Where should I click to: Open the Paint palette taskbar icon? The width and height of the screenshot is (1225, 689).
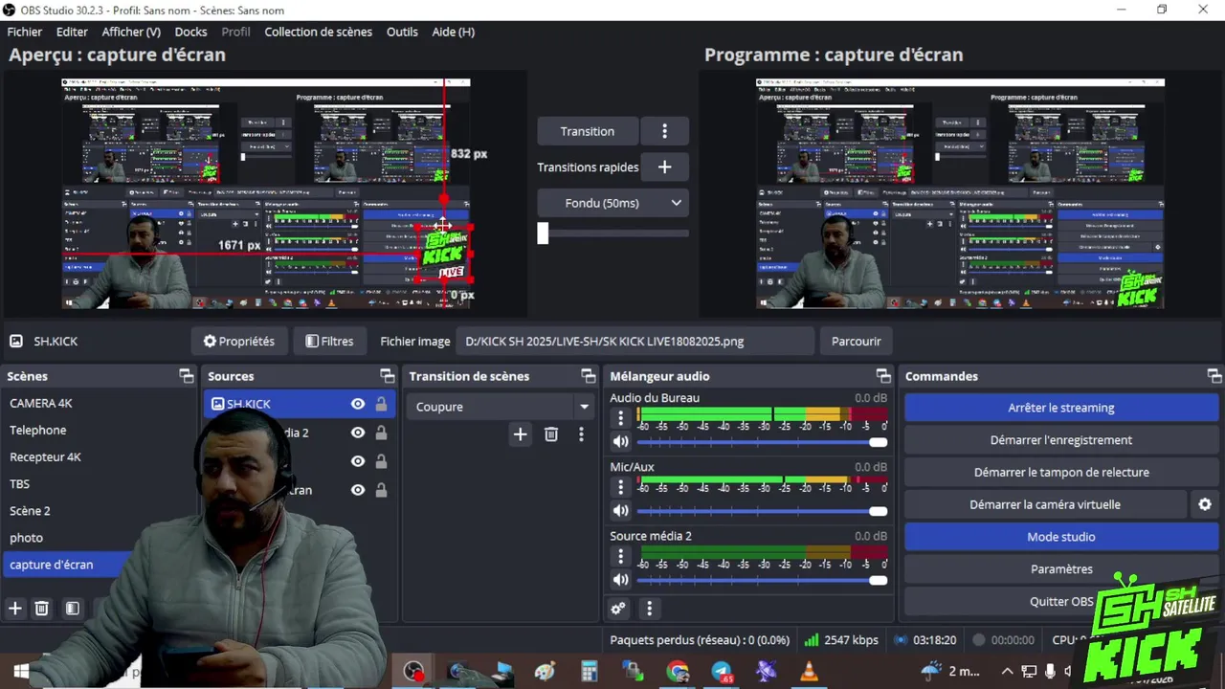pyautogui.click(x=546, y=672)
